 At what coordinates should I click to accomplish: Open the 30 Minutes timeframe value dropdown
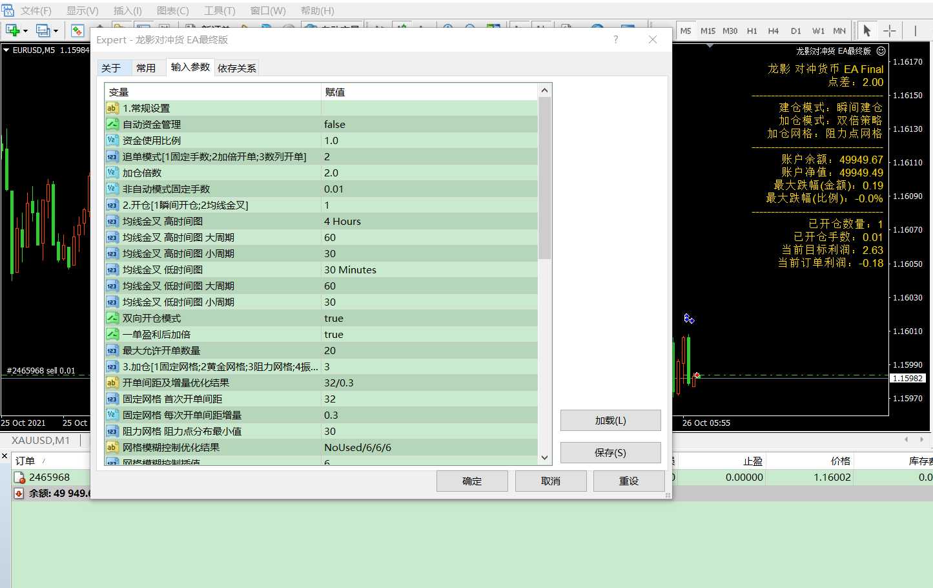point(429,269)
